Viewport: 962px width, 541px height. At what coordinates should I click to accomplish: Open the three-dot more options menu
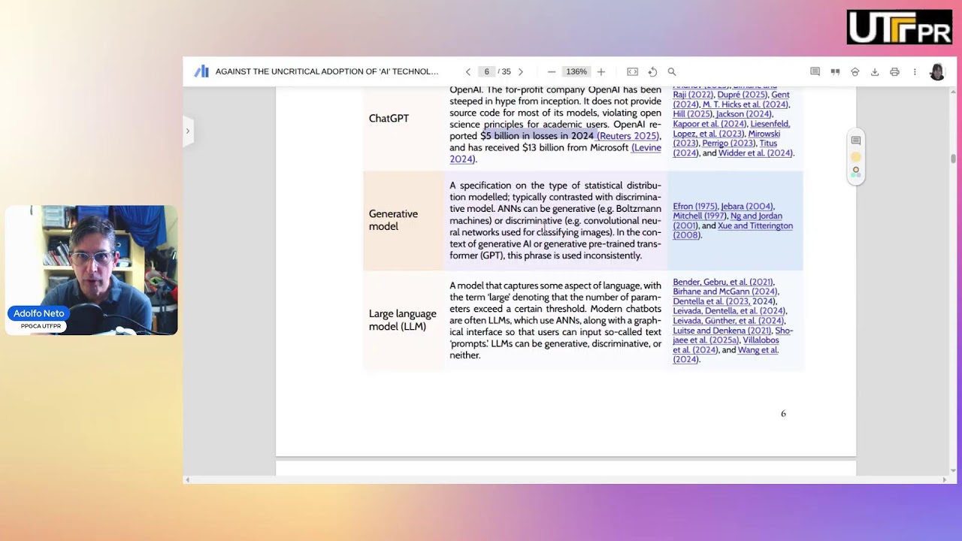(x=915, y=72)
